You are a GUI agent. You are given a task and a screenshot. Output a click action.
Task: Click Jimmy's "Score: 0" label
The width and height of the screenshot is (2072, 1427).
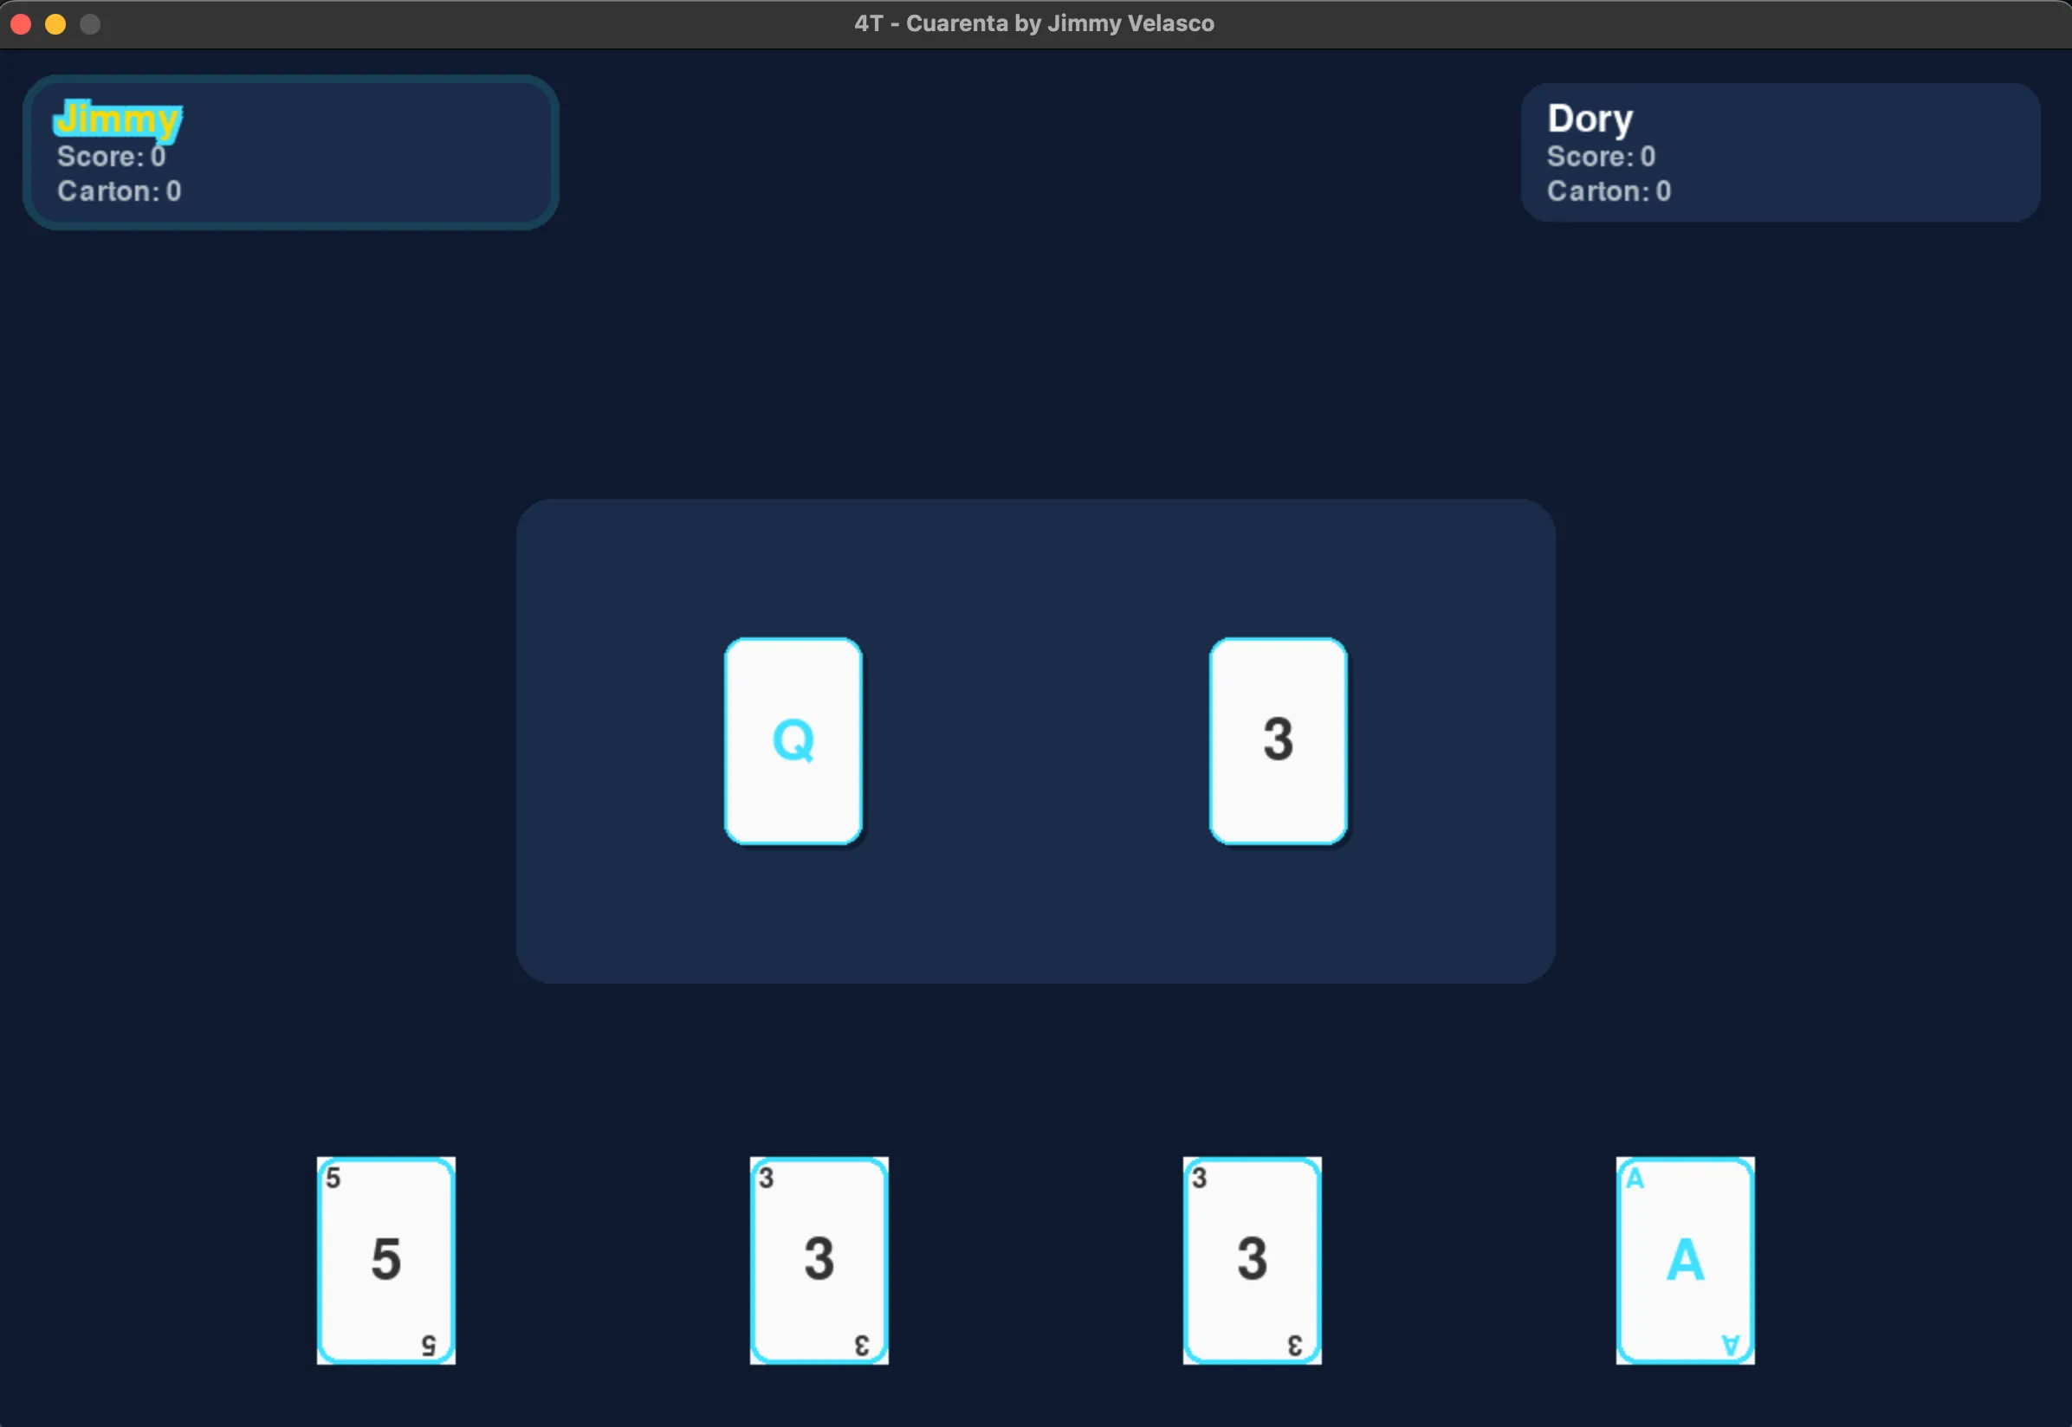click(x=112, y=157)
